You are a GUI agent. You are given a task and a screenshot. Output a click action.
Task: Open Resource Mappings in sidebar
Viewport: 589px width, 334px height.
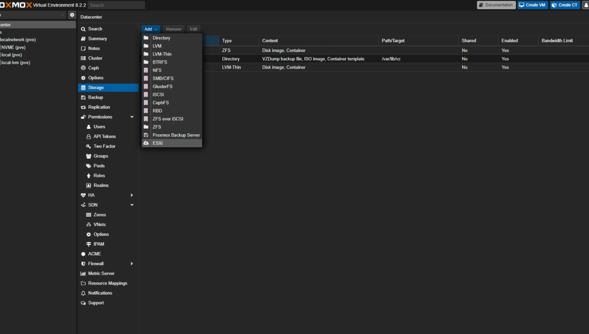[108, 283]
